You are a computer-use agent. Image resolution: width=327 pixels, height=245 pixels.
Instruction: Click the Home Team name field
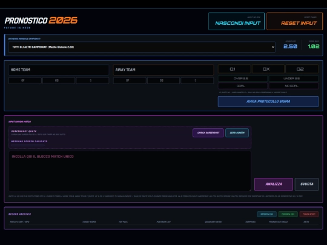click(x=58, y=70)
